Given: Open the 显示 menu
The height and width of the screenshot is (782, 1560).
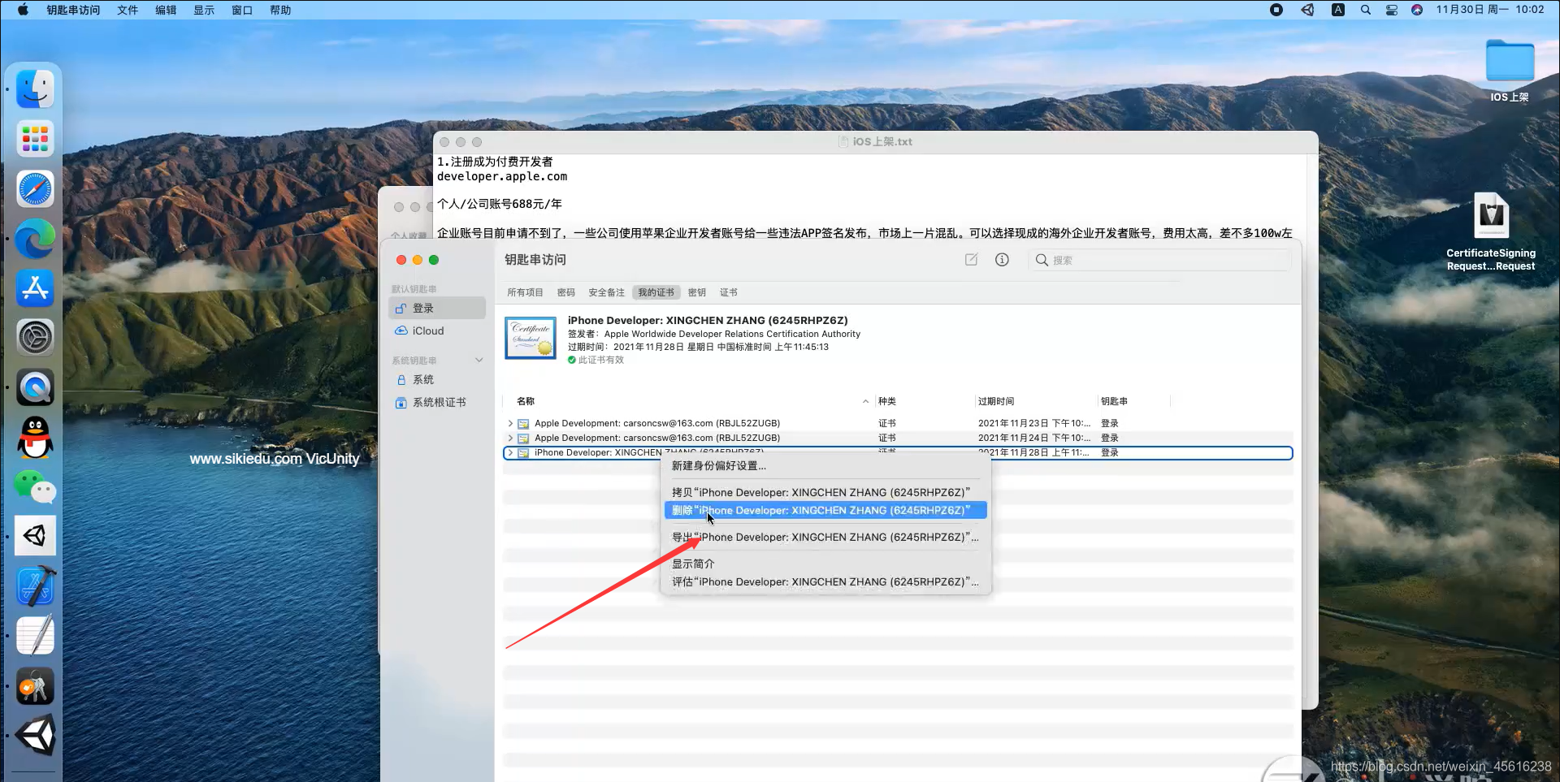Looking at the screenshot, I should pos(204,10).
